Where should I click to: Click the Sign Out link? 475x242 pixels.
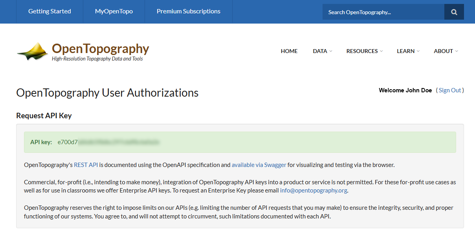pos(450,90)
